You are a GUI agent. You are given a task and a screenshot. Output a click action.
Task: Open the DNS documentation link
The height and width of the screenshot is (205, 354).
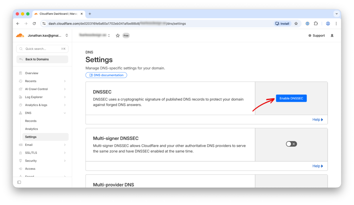pos(106,75)
